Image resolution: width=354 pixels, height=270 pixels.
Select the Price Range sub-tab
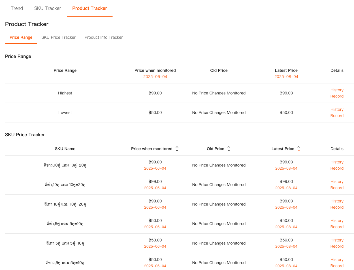(21, 37)
